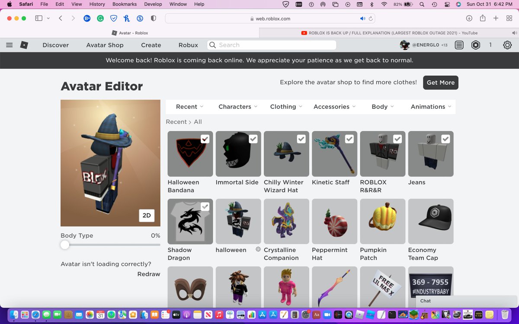The height and width of the screenshot is (324, 519).
Task: Click the Roblox logo home icon
Action: click(24, 45)
